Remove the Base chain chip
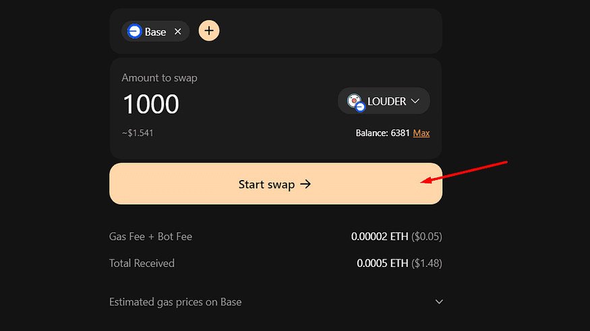Screen dimensions: 590x331 tap(177, 32)
